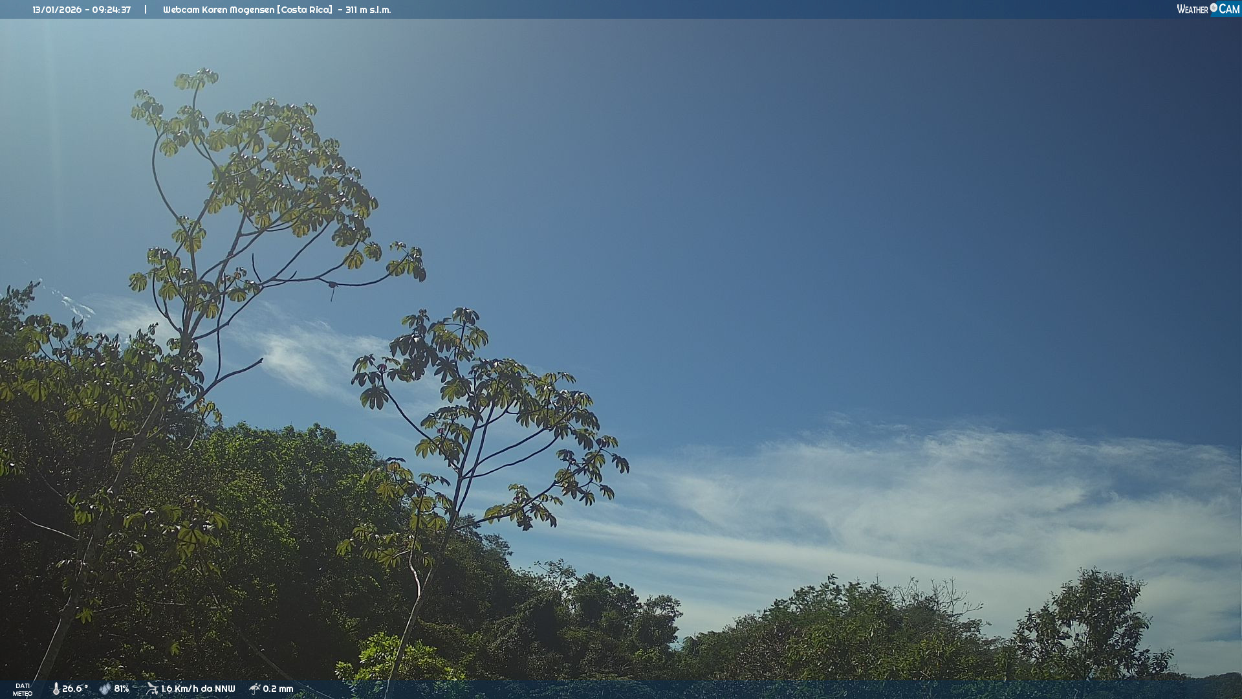Click the wind vane icon

pyautogui.click(x=152, y=689)
